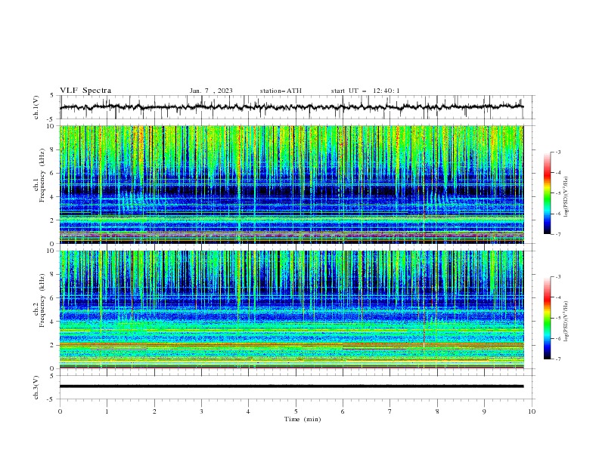Click inside the ch.1 spectrogram panel
599x462 pixels.
pos(291,184)
